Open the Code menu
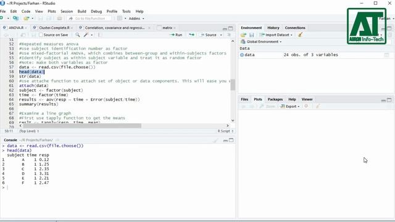This screenshot has height=222, width=395. coord(26,11)
